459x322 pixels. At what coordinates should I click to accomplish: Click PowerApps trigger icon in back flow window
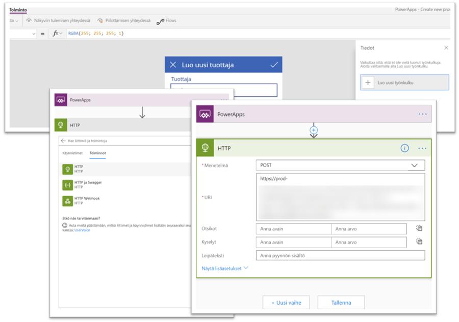coord(61,100)
